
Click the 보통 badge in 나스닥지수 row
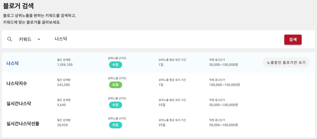[x=115, y=85]
